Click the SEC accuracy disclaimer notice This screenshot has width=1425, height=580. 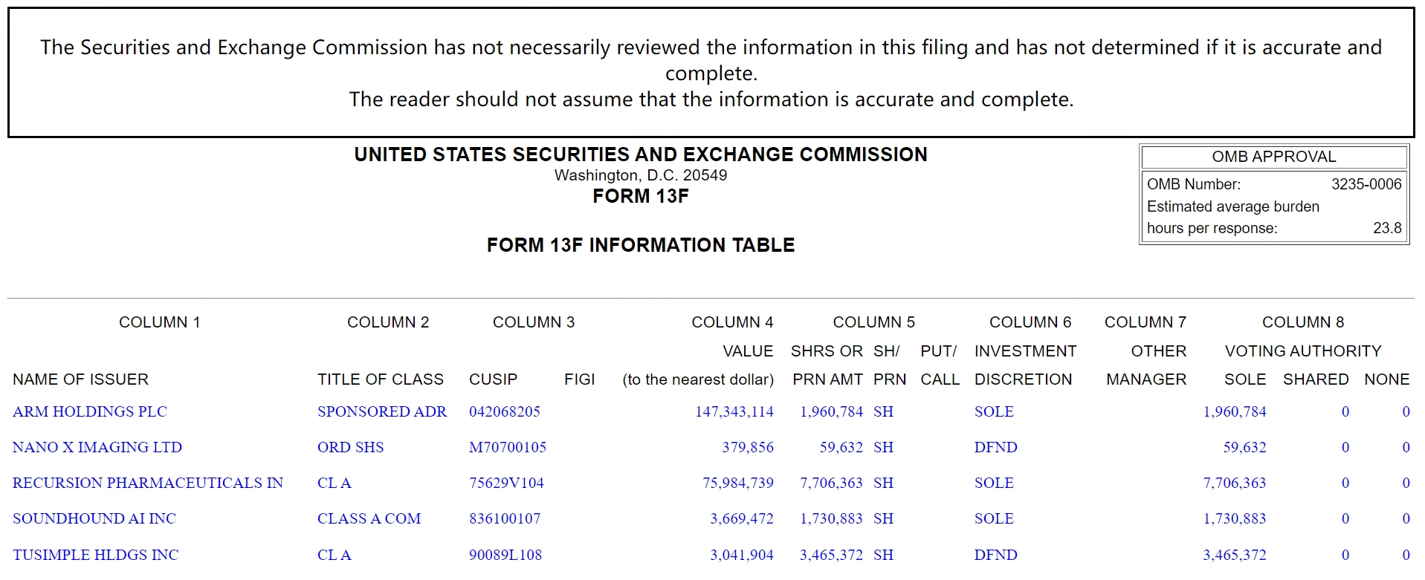pos(711,73)
